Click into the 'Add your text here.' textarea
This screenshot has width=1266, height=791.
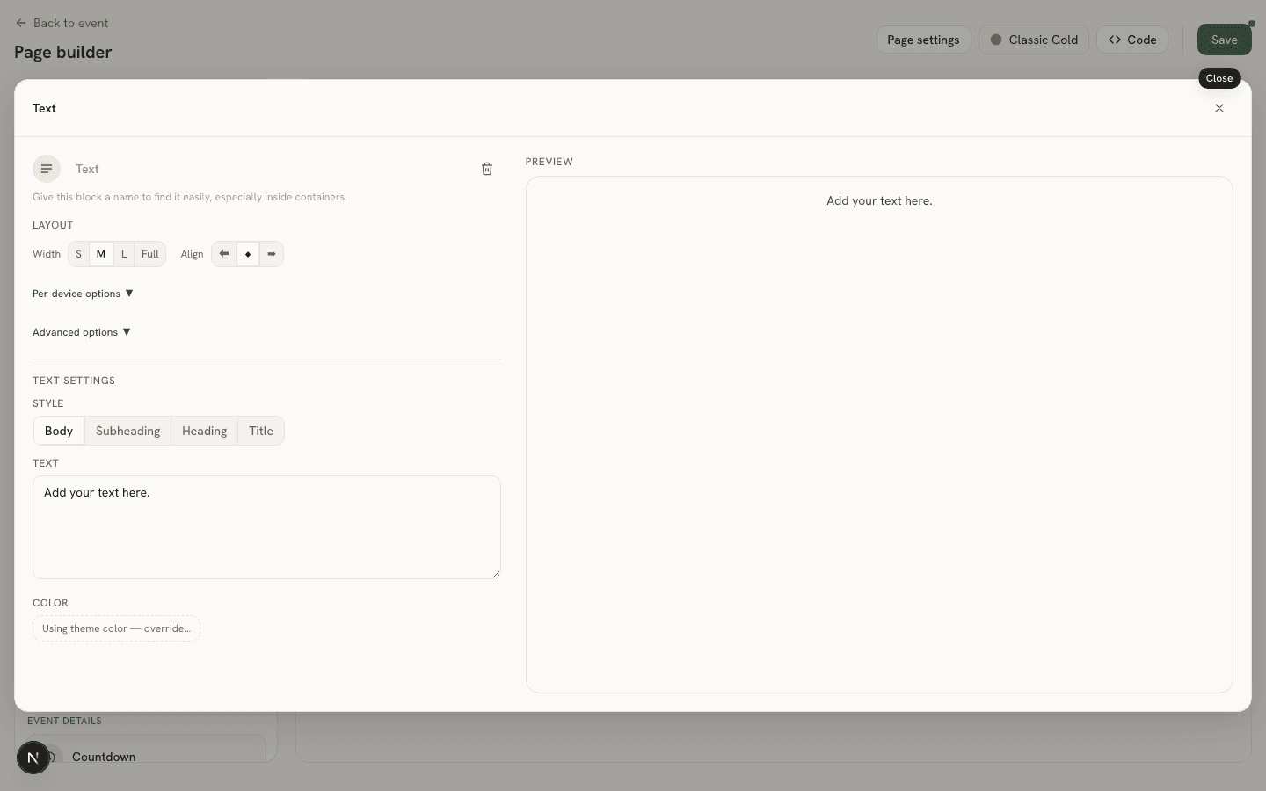266,527
